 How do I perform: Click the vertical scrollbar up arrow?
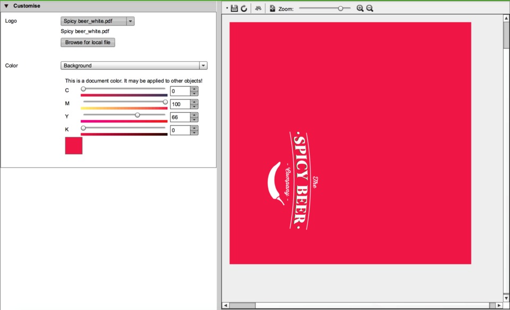click(506, 18)
